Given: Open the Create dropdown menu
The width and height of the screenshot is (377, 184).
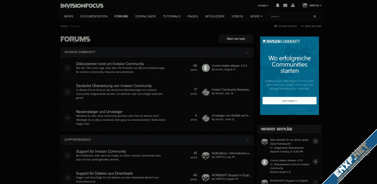Looking at the screenshot, I should tap(263, 5).
